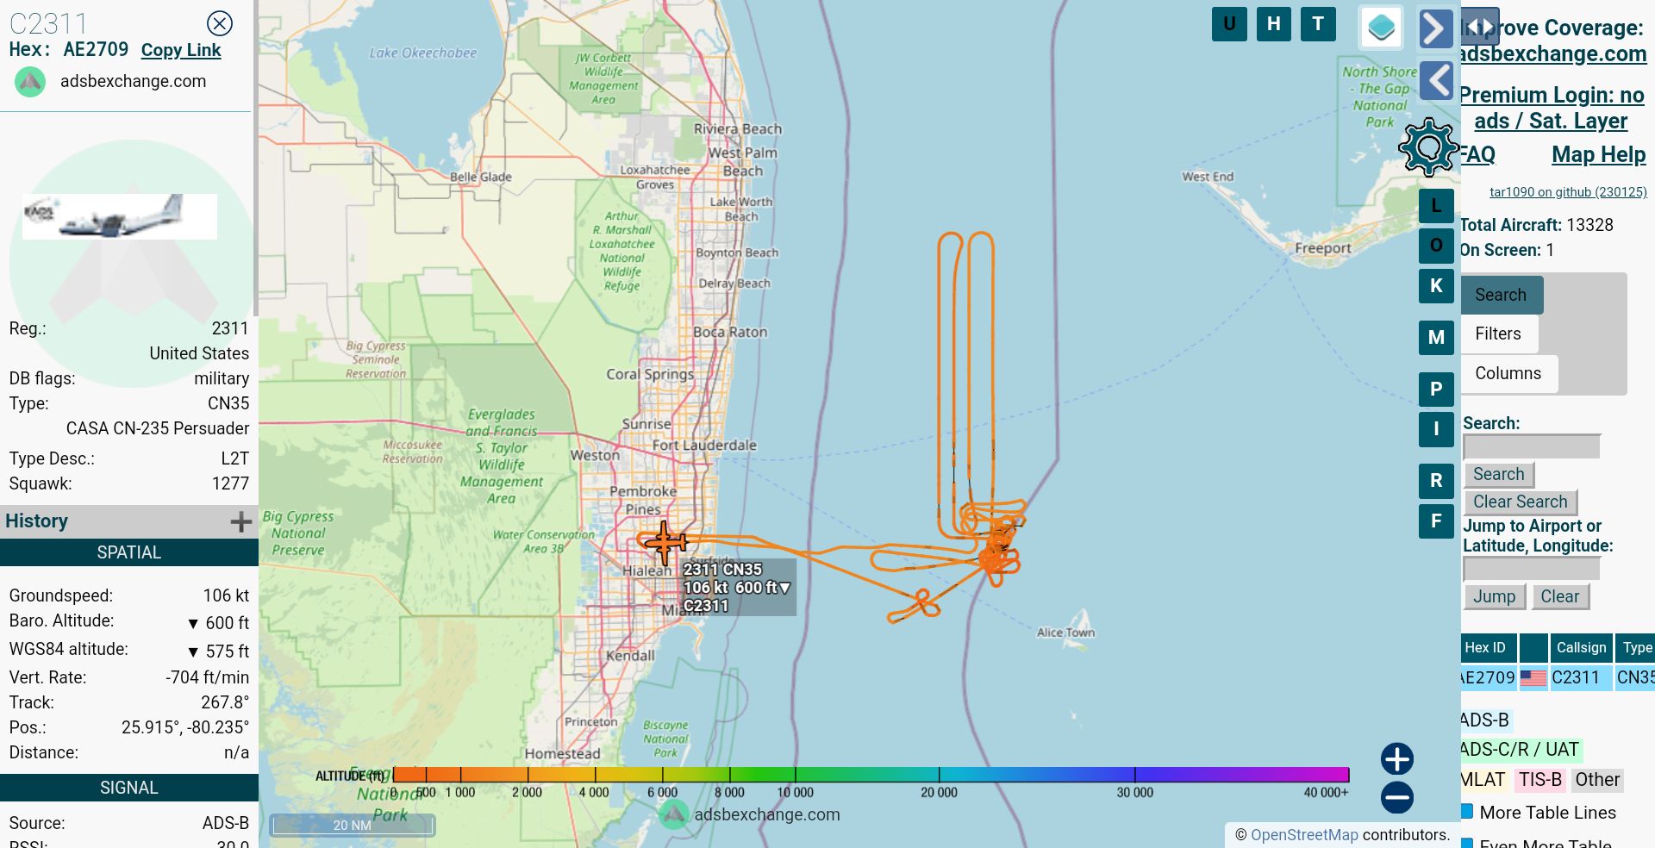Expand the History section with plus icon
1655x848 pixels.
(x=241, y=521)
